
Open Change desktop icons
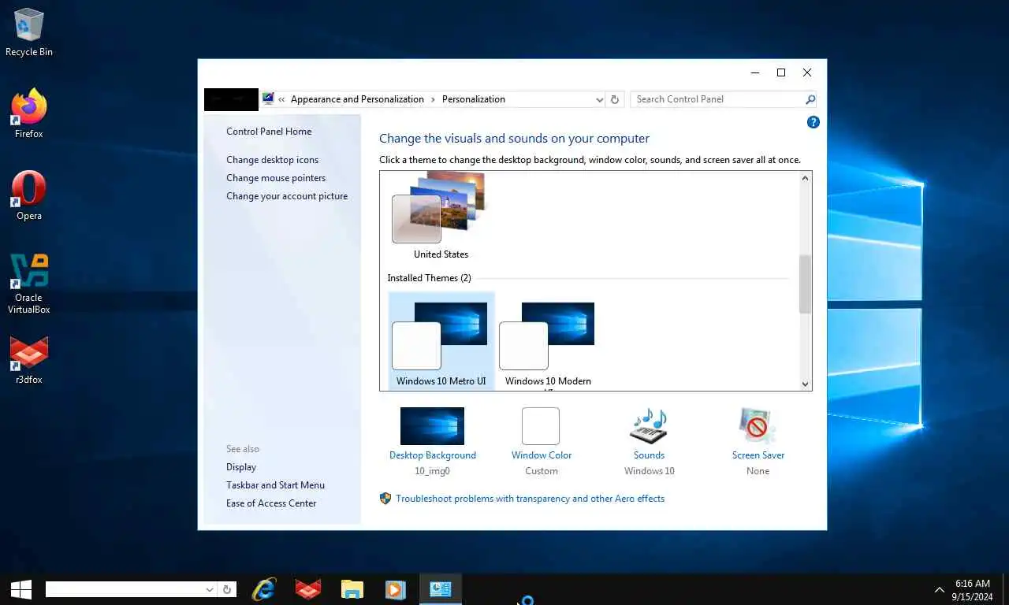pyautogui.click(x=272, y=160)
